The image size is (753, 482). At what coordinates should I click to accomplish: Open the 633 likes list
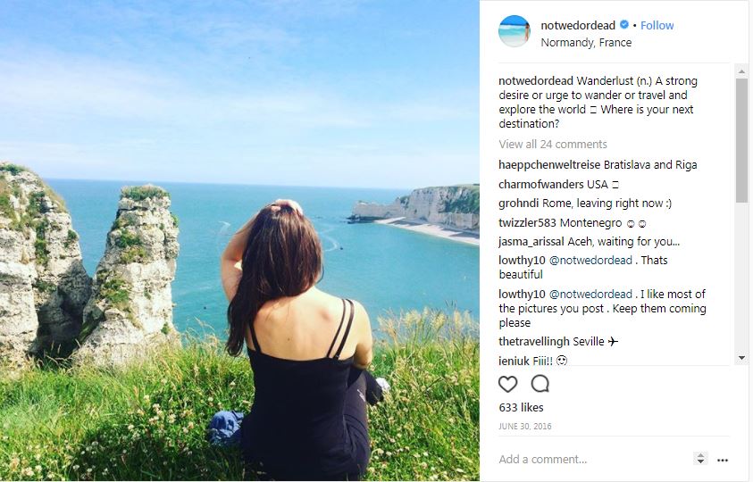521,408
